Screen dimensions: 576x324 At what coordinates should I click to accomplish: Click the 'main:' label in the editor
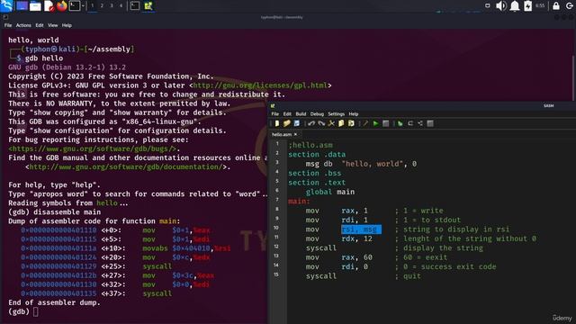point(299,202)
